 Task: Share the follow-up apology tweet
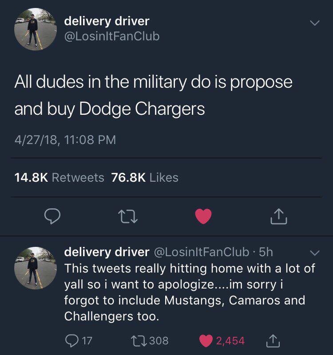[273, 341]
